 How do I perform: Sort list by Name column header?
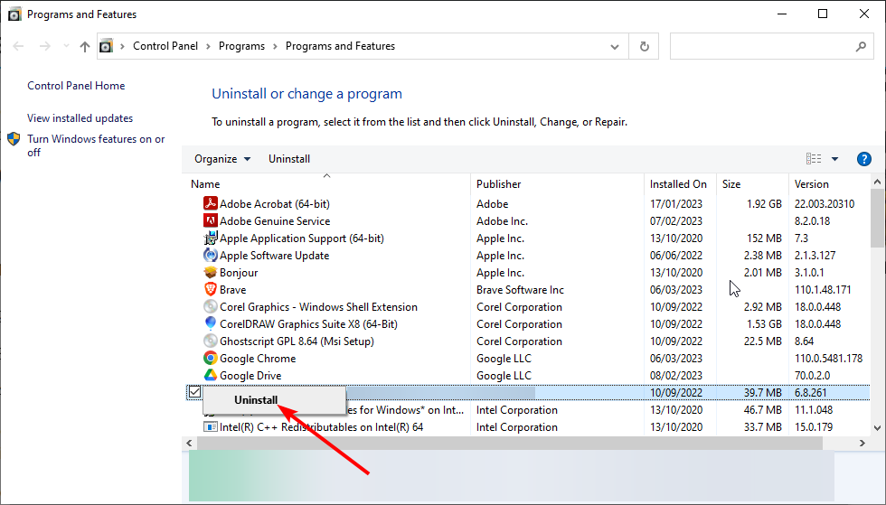(205, 184)
